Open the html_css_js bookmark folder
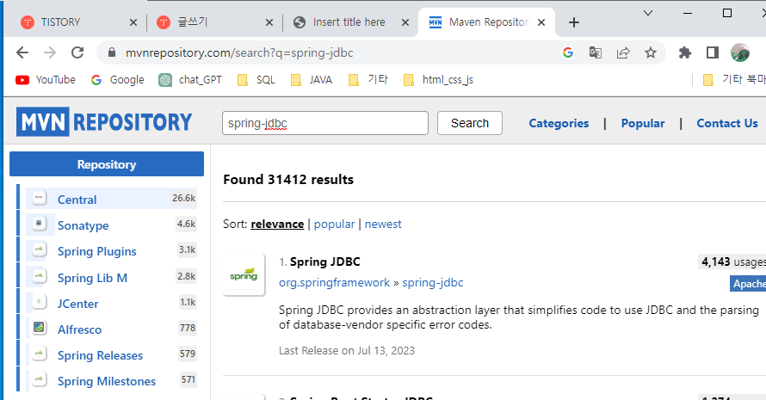 point(438,80)
